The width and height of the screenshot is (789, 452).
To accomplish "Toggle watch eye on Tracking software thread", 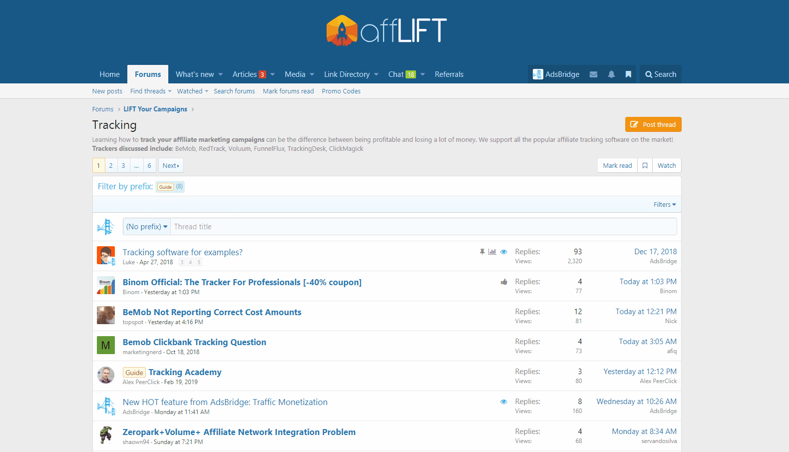I will [x=504, y=252].
